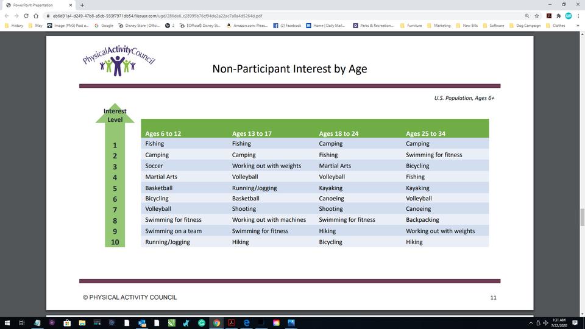Expand the bookmarks overflow chevron
This screenshot has height=329, width=585.
[578, 26]
